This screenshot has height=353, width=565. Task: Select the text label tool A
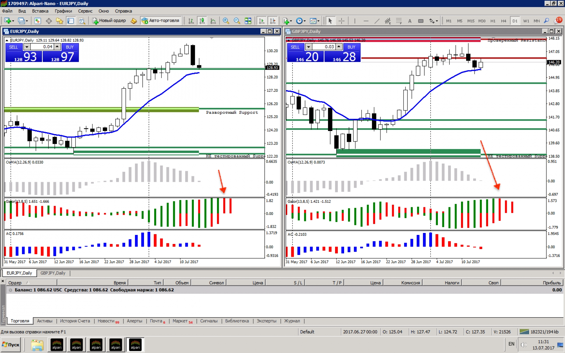pyautogui.click(x=410, y=21)
